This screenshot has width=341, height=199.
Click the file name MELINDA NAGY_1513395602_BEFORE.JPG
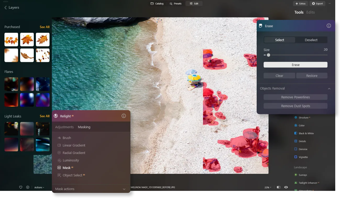153,187
